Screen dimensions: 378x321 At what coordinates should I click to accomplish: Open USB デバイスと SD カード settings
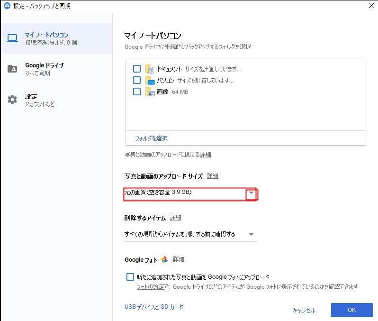(154, 307)
